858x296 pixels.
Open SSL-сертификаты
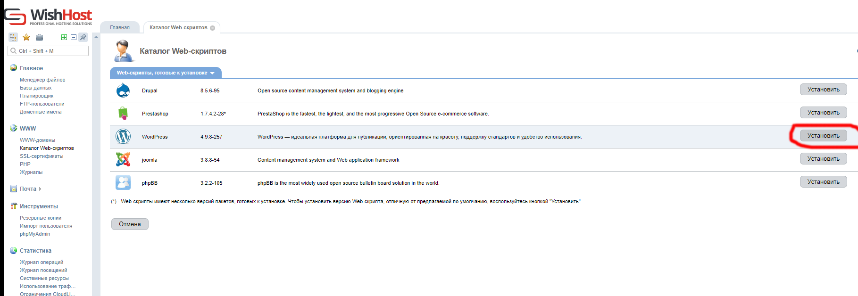42,156
